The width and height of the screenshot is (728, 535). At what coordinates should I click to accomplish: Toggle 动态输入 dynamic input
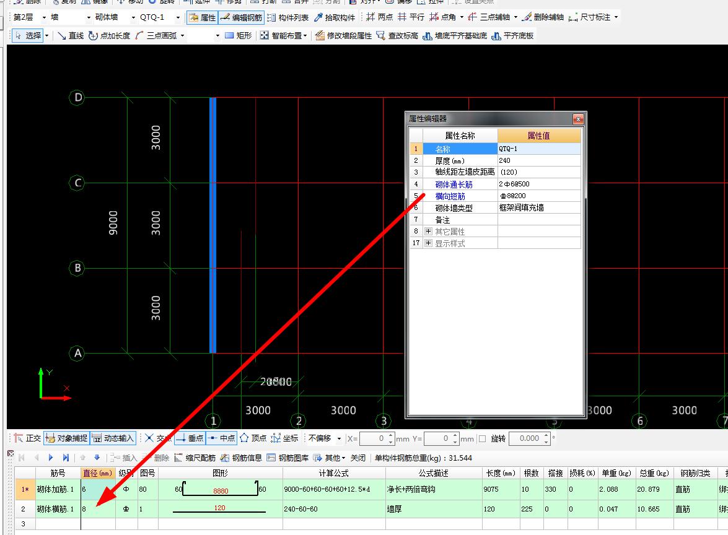[x=113, y=438]
